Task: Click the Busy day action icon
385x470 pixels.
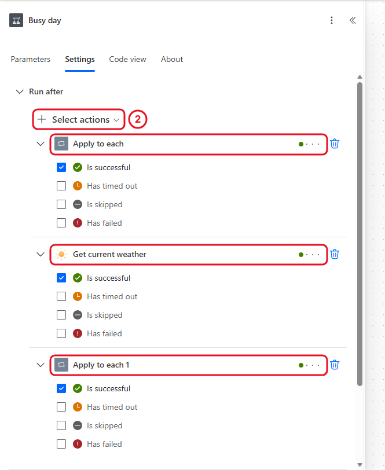Action: (x=16, y=20)
